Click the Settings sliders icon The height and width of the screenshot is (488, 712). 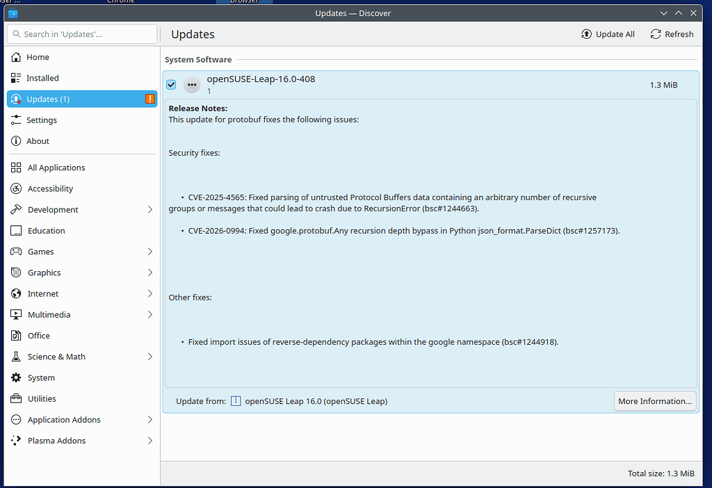pyautogui.click(x=16, y=120)
